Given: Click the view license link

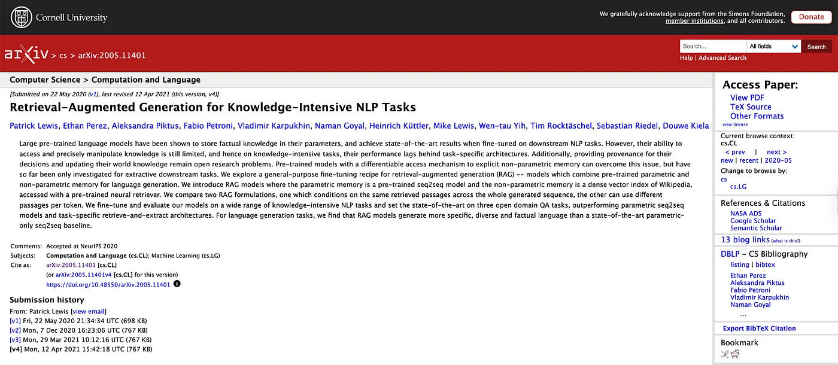Looking at the screenshot, I should (735, 124).
